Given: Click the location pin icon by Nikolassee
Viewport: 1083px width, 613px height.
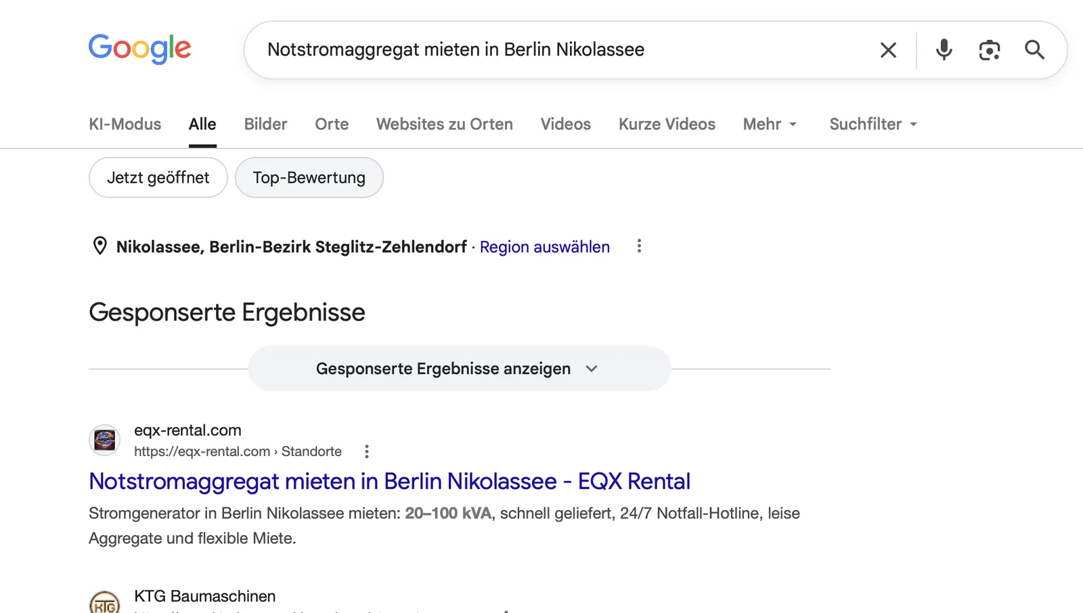Looking at the screenshot, I should (100, 246).
